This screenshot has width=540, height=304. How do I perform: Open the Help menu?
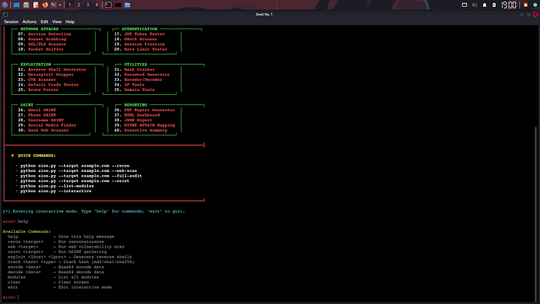[70, 22]
